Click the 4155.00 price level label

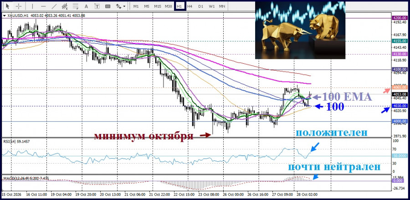(400, 41)
